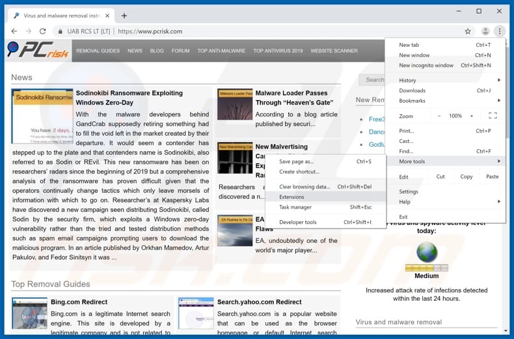Increase zoom with the plus button
This screenshot has height=339, width=514.
472,116
